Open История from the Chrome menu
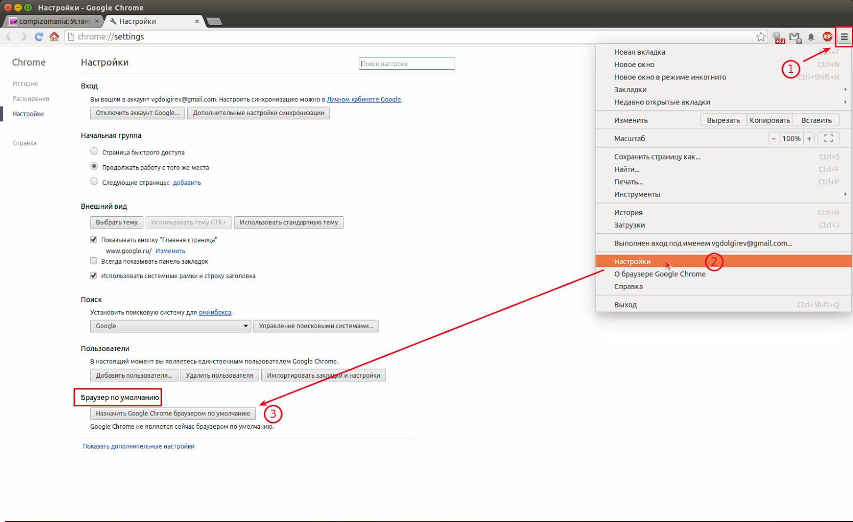853x522 pixels. (x=723, y=213)
